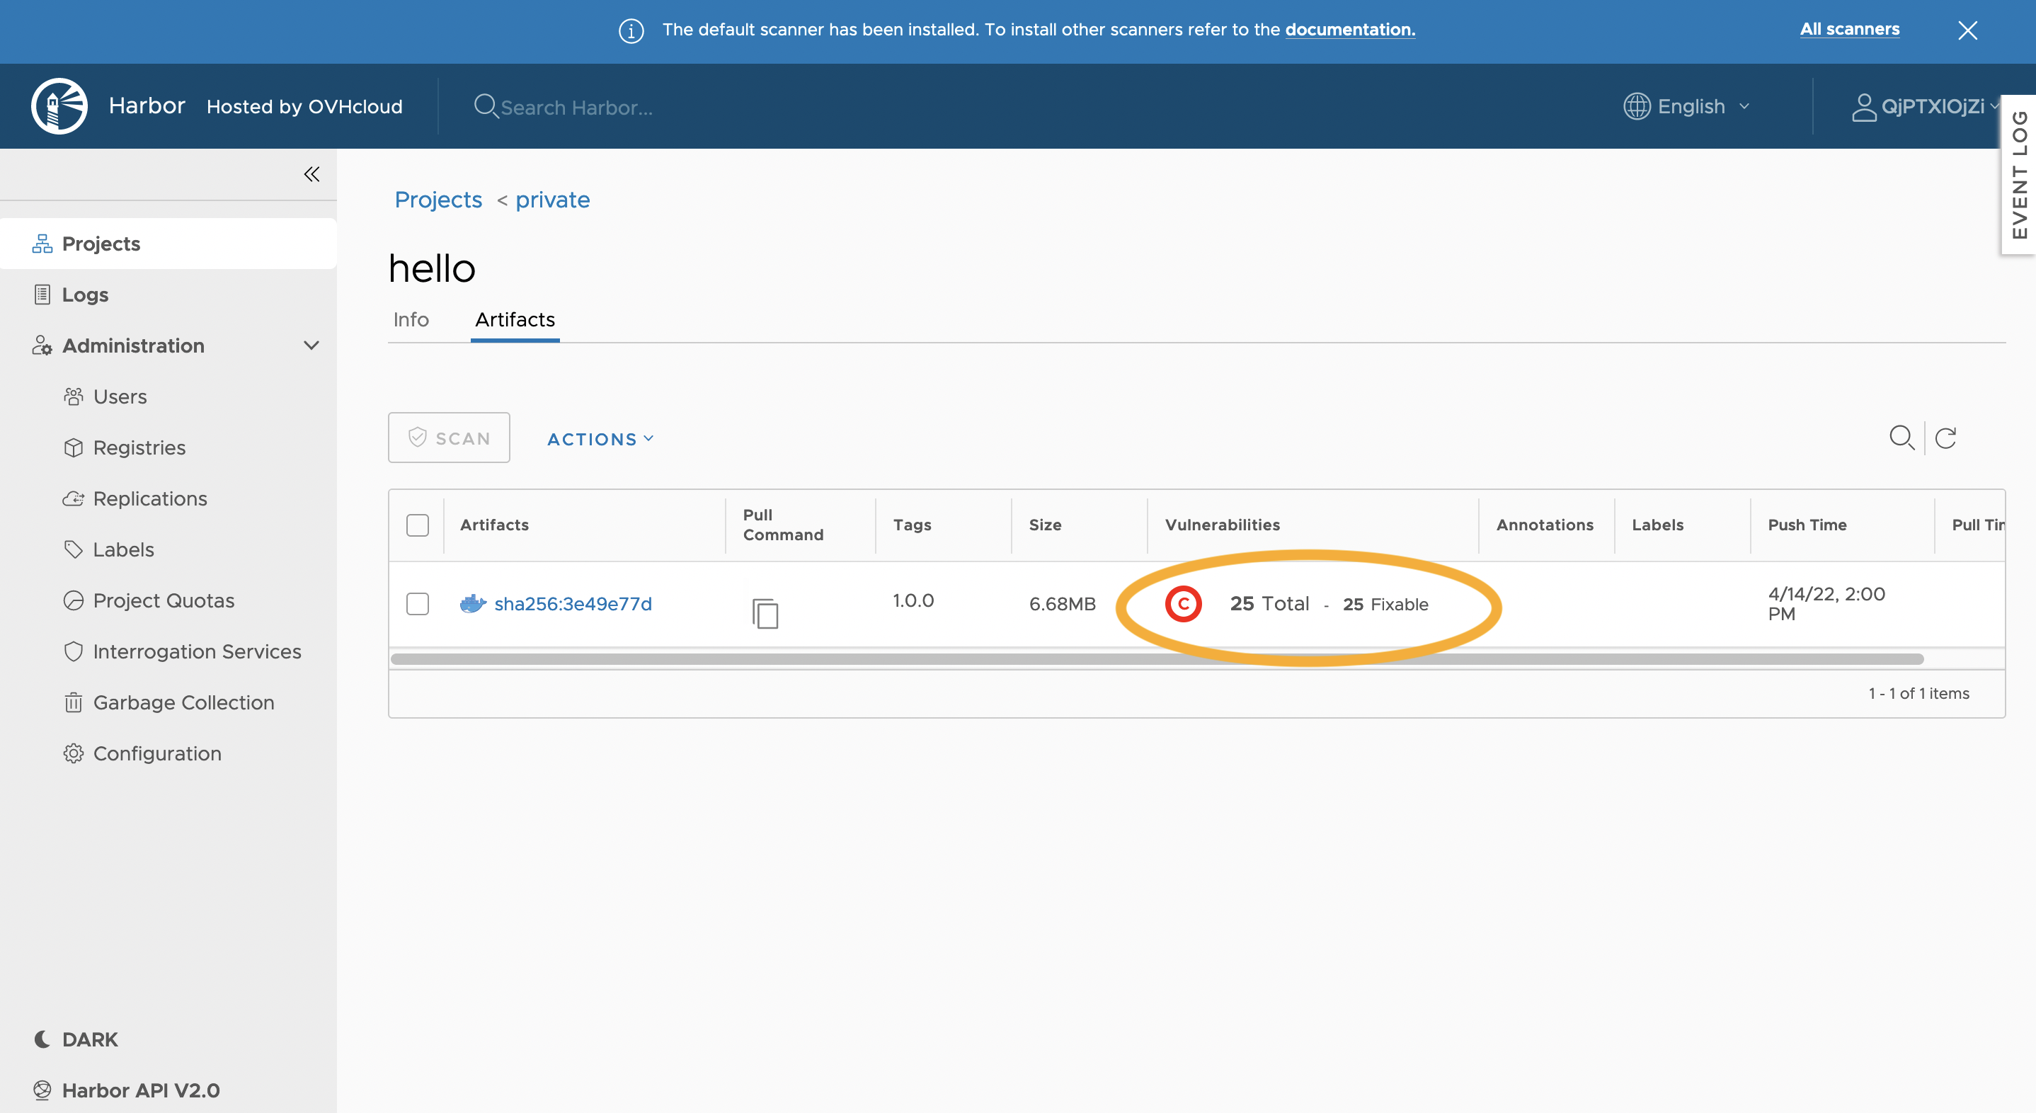Screen dimensions: 2036x1113
Task: Click the moon icon for dark mode
Action: coord(42,1039)
